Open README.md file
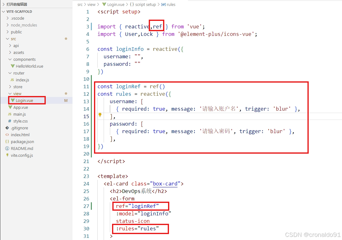 [x=22, y=148]
